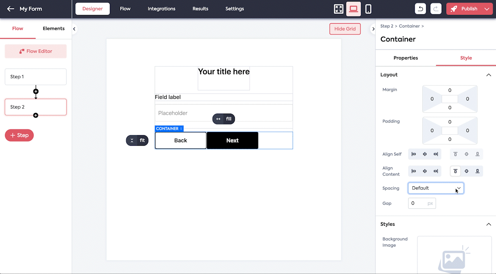This screenshot has width=496, height=274.
Task: Set Align Self to horizontal center
Action: [425, 154]
